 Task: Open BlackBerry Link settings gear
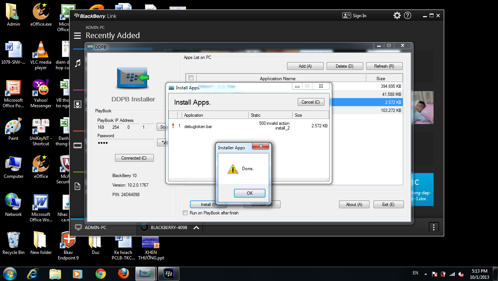click(x=397, y=15)
